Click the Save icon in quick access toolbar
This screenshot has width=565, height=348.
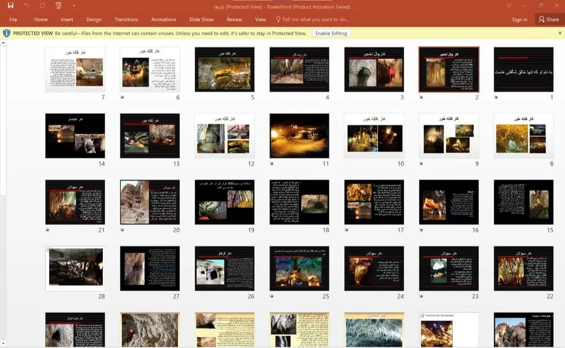10,6
